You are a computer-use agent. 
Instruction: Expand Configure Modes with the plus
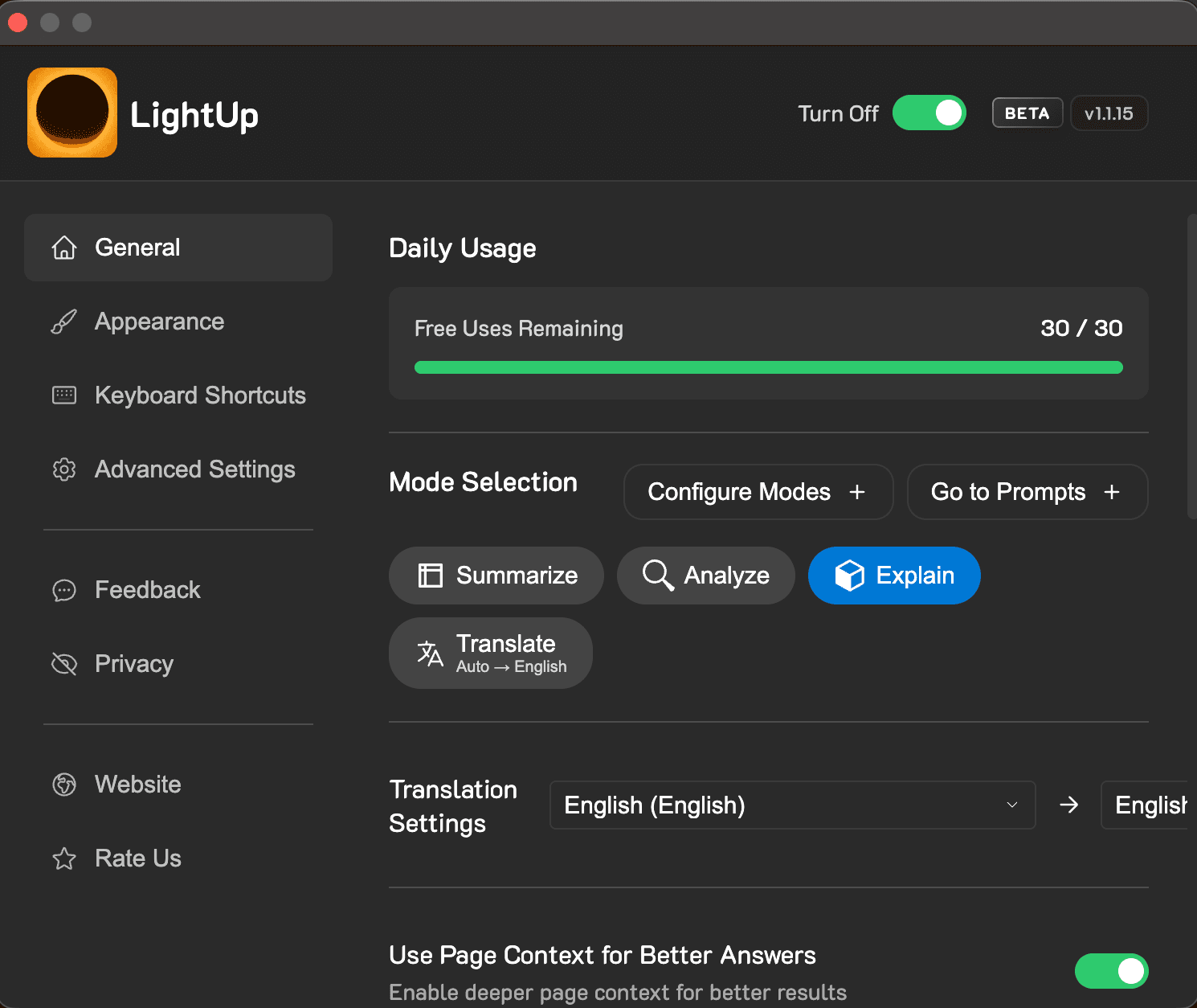[858, 492]
